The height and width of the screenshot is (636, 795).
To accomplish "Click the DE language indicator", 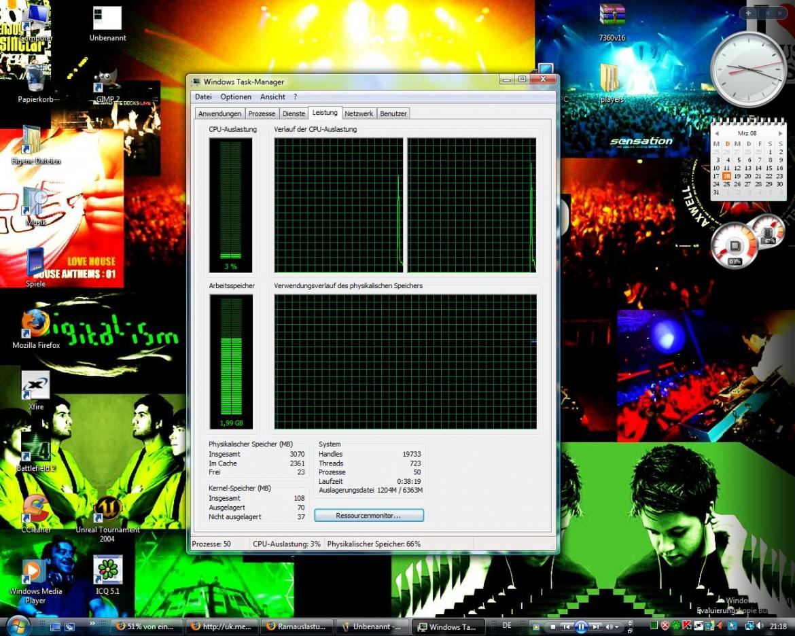I will 506,626.
